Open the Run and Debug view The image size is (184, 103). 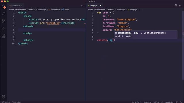pyautogui.click(x=3, y=29)
